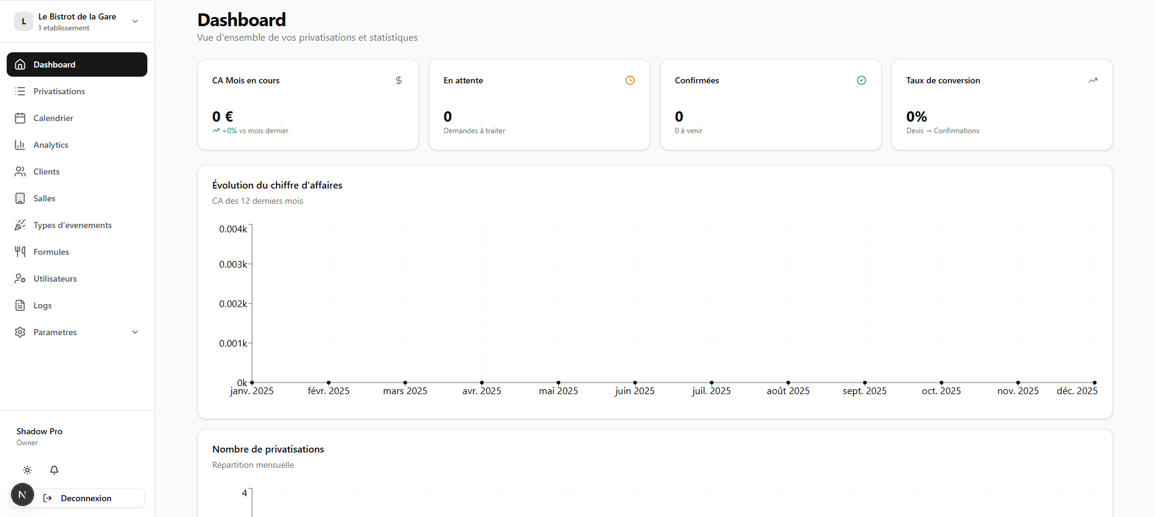Click the Salles building icon
This screenshot has height=517, width=1155.
point(20,198)
